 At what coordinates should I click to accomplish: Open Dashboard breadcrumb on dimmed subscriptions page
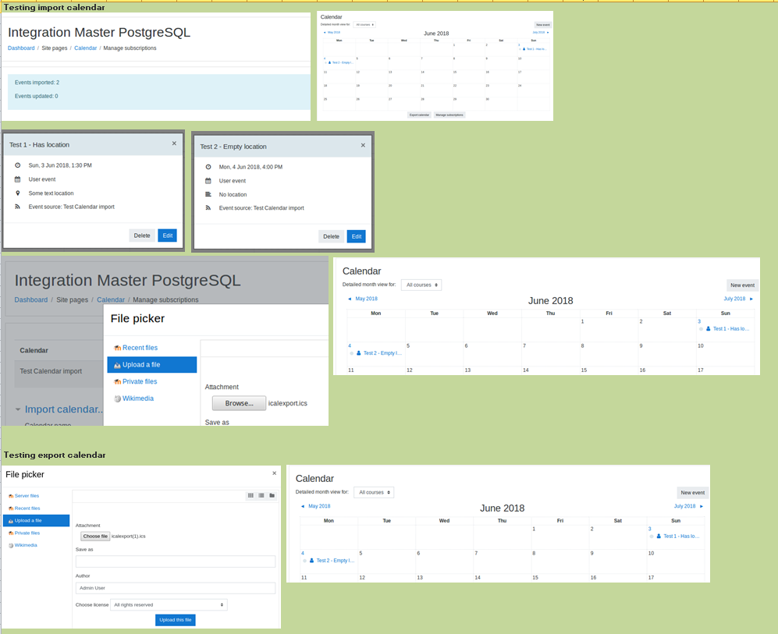click(30, 299)
